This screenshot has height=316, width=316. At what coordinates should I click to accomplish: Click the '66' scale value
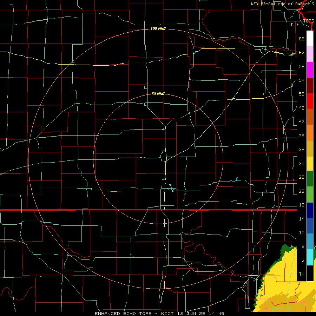tap(302, 39)
